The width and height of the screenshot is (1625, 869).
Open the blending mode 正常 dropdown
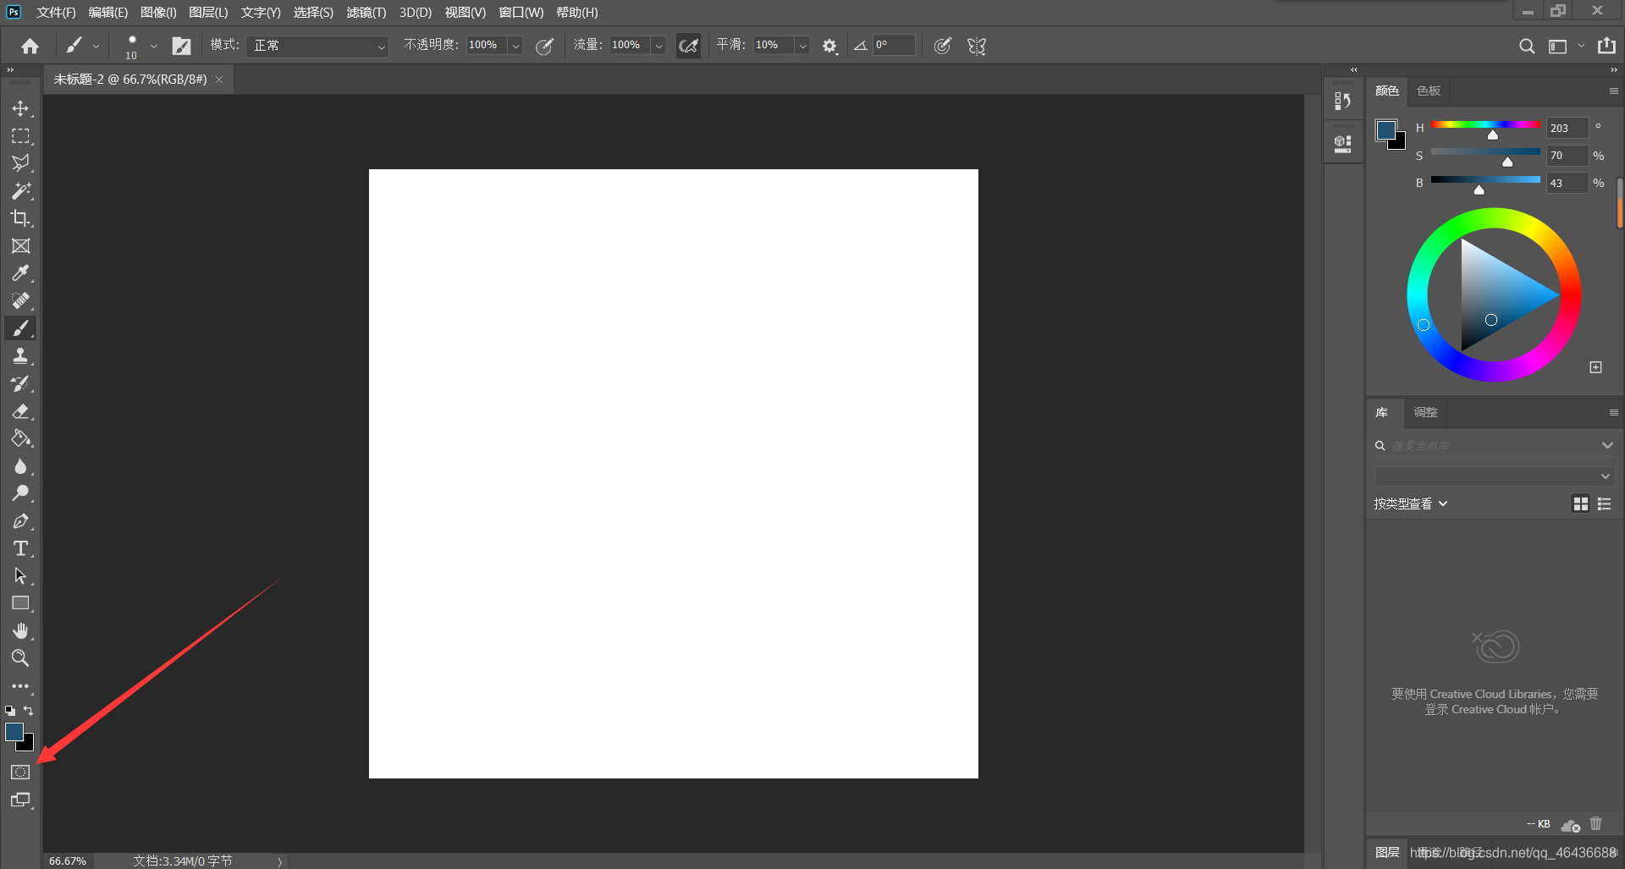point(317,46)
